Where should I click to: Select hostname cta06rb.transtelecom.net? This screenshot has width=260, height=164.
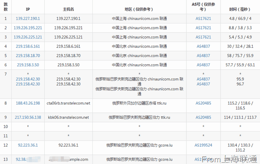(68, 103)
